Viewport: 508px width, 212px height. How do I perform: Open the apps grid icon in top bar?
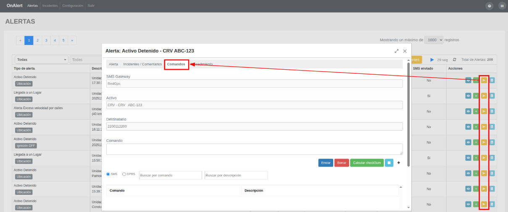502,6
